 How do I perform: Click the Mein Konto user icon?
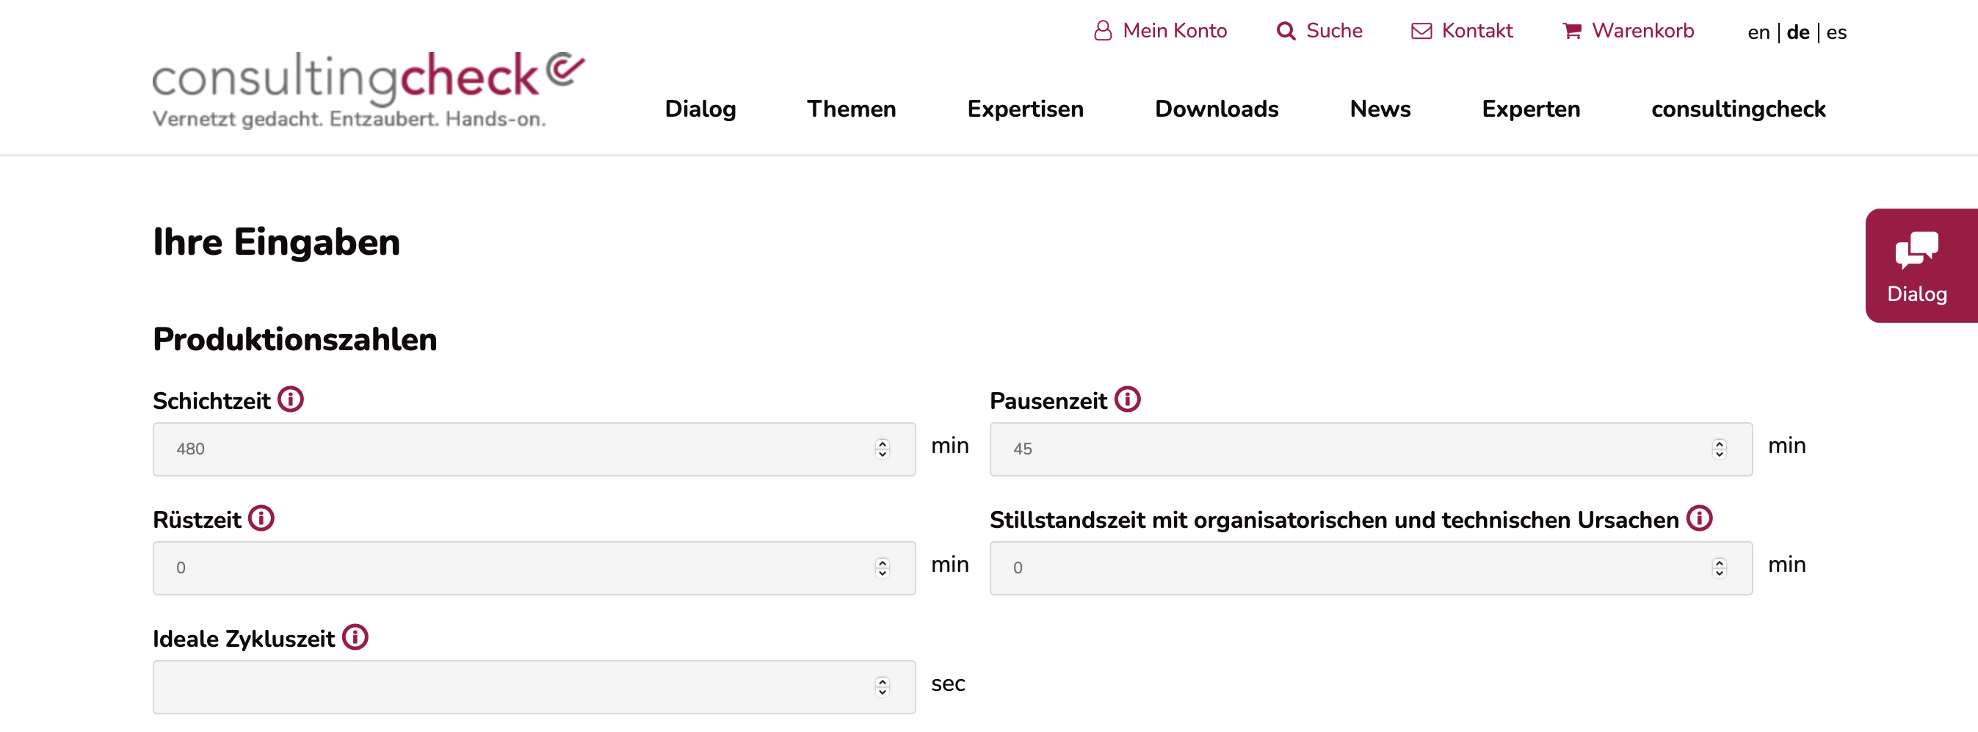coord(1103,31)
